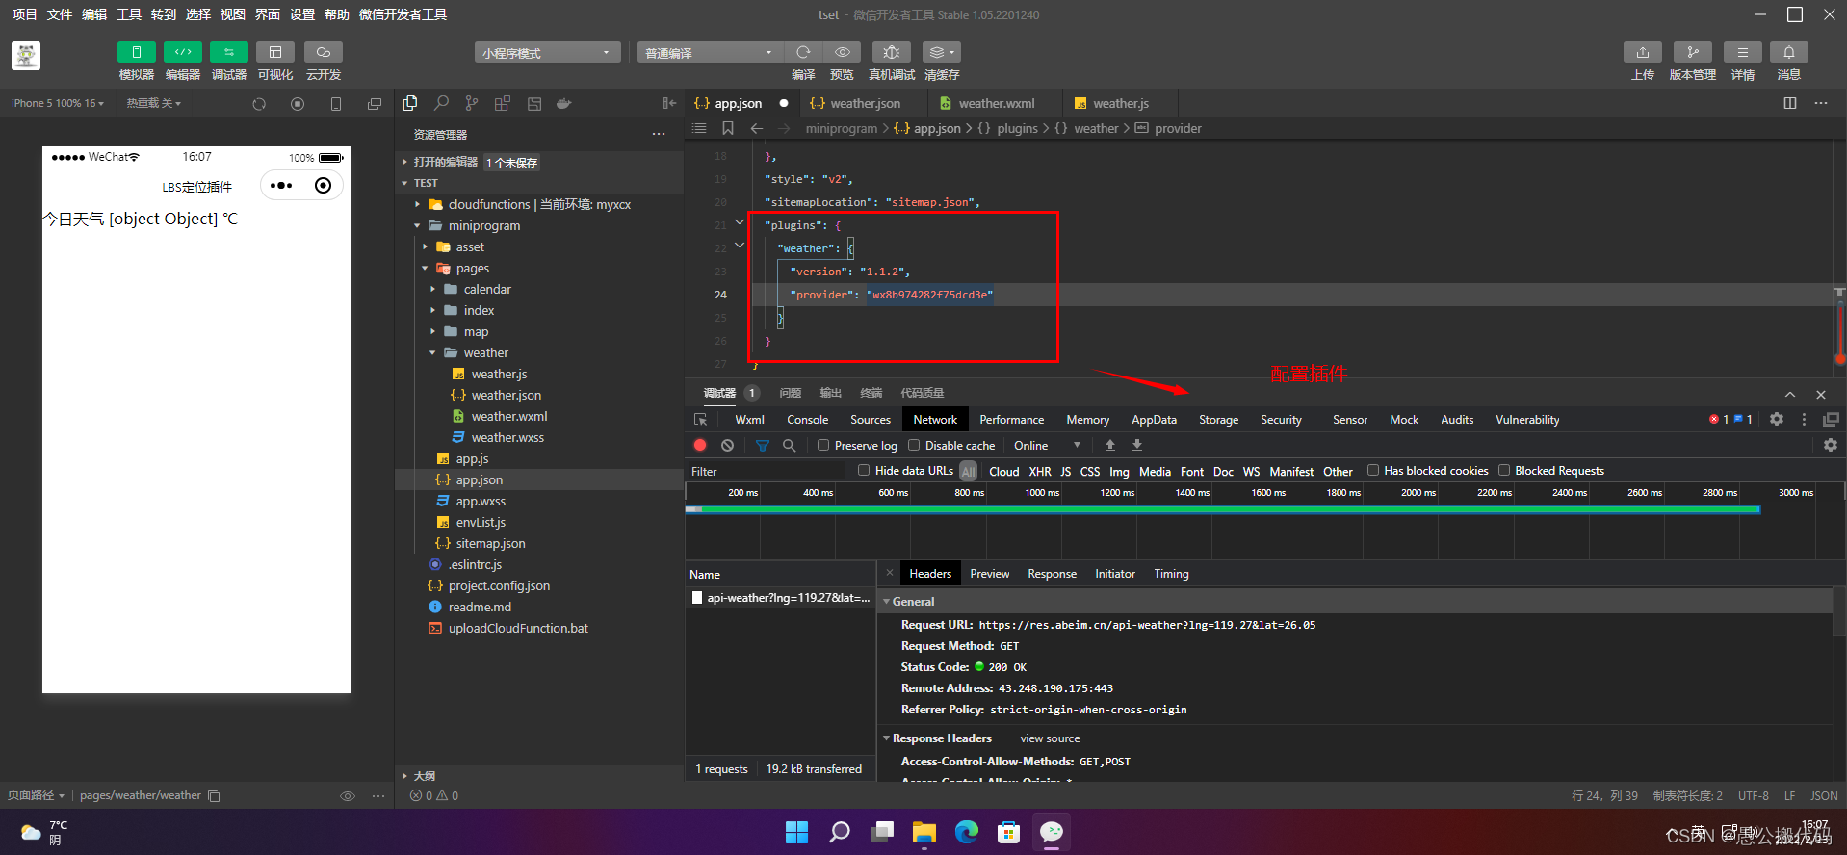The height and width of the screenshot is (855, 1847).
Task: Select the api-weather request row
Action: click(x=780, y=598)
